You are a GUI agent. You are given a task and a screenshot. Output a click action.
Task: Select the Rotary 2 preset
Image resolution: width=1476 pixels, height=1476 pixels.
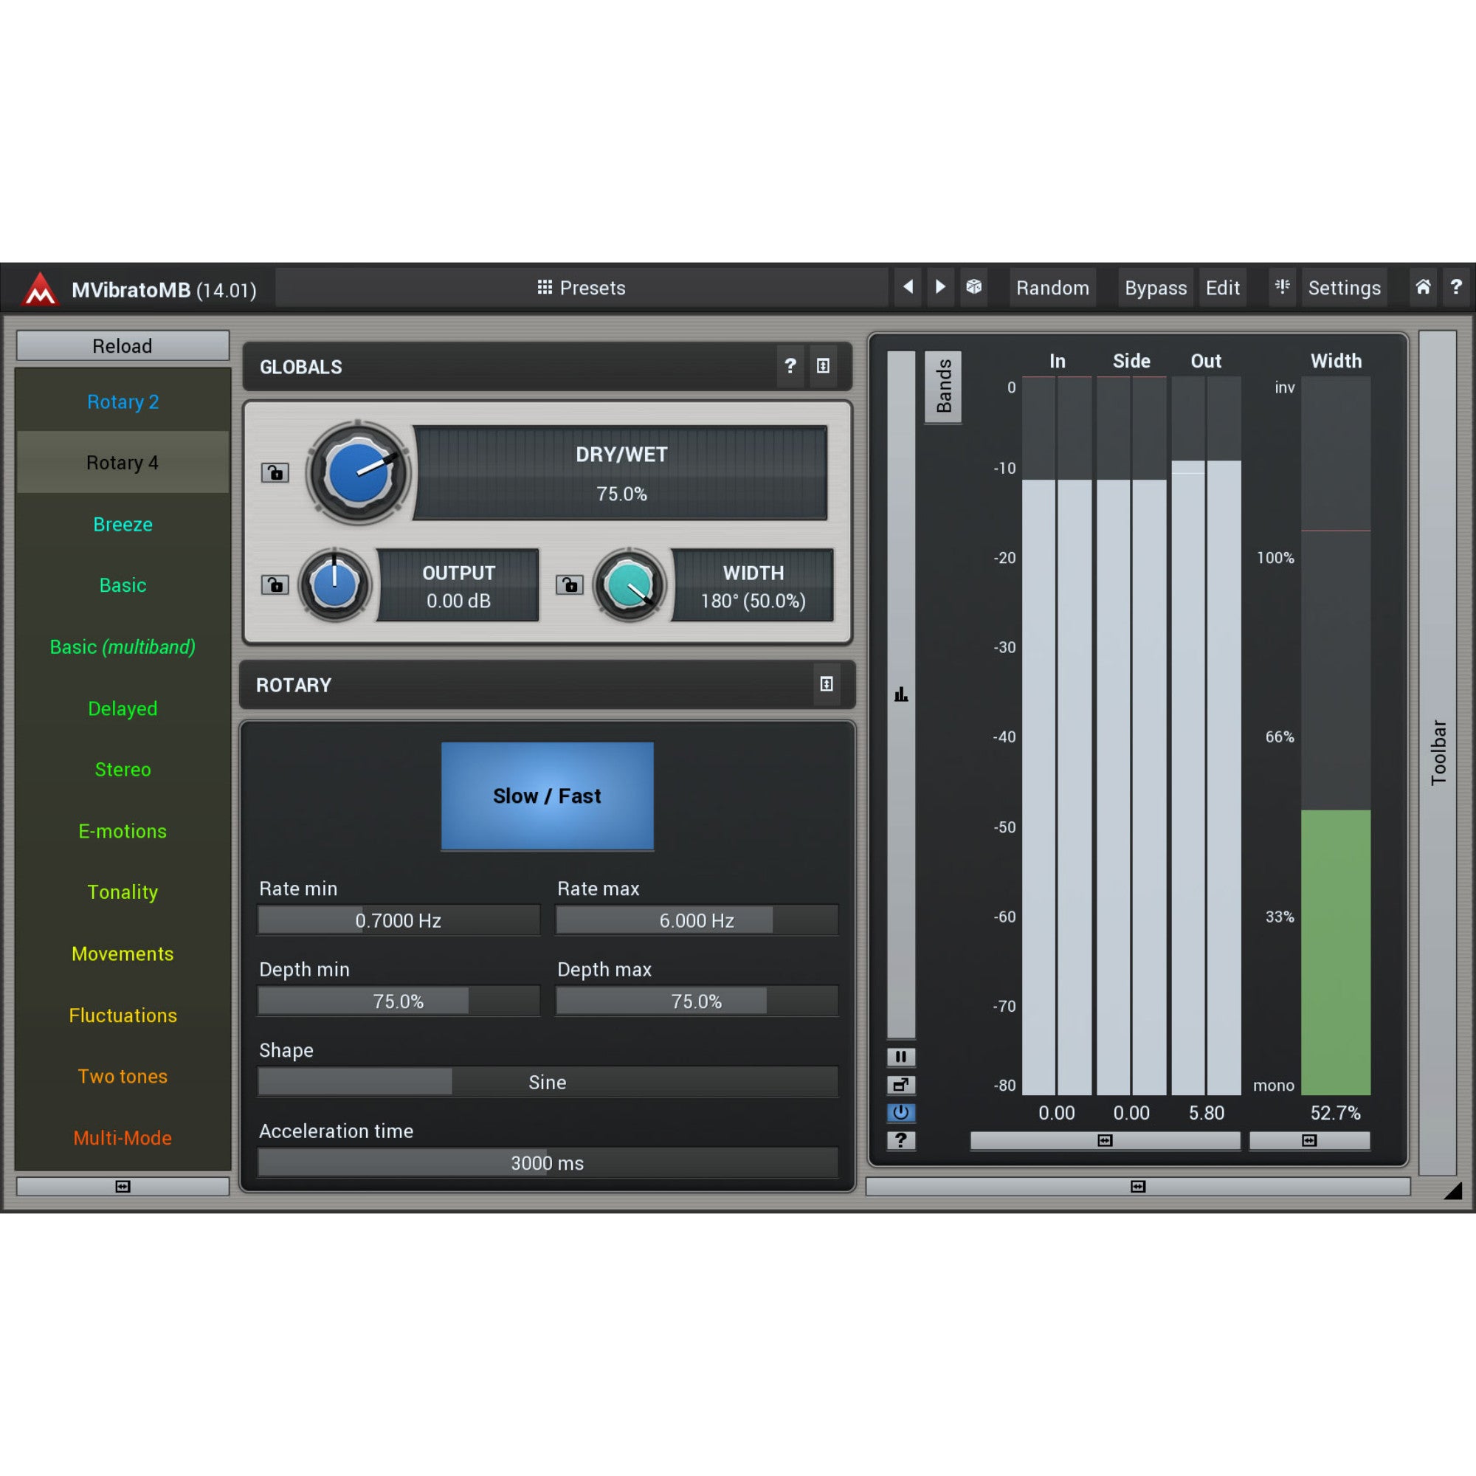[x=123, y=402]
